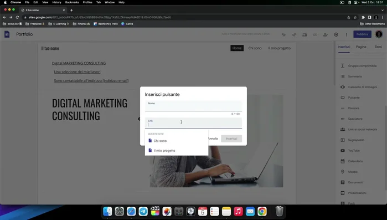Go back in Chrome
This screenshot has width=387, height=220.
pos(4,17)
